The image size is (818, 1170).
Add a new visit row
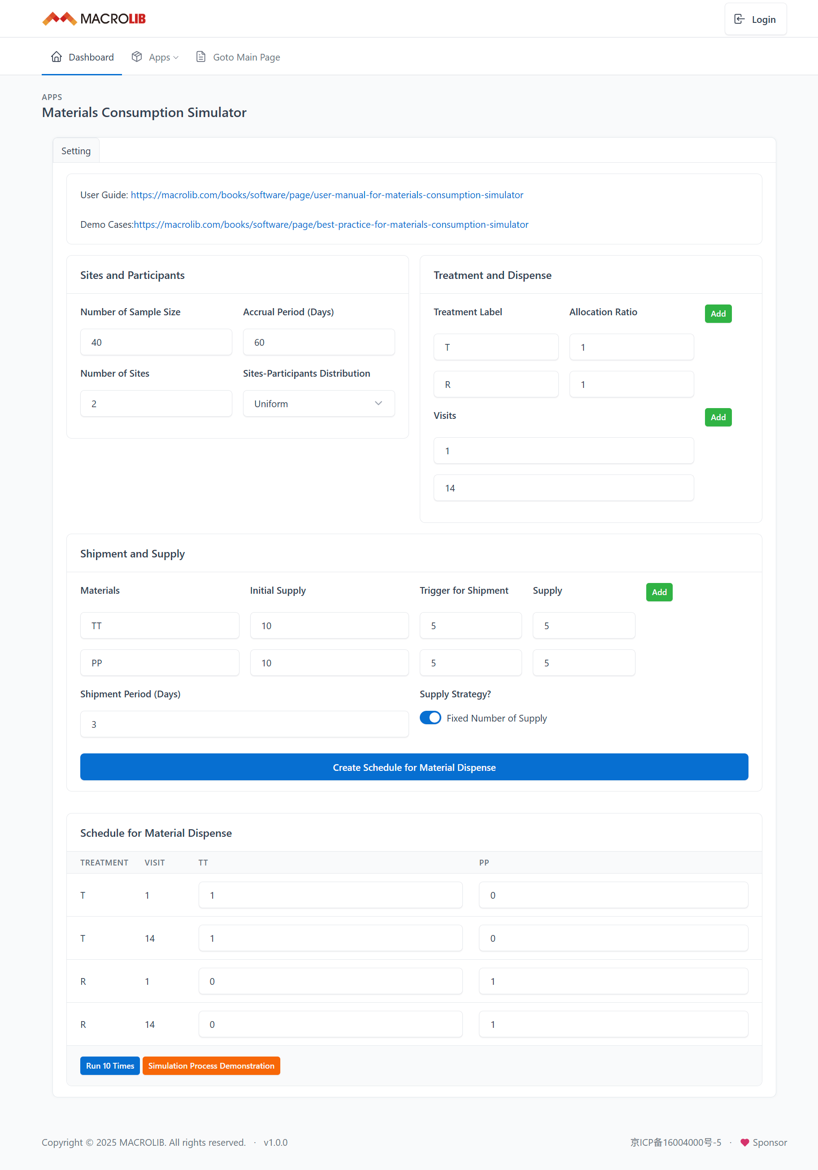tap(718, 417)
